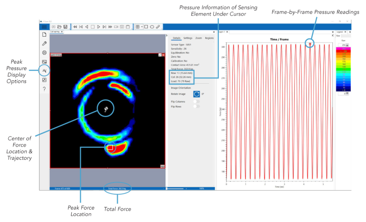This screenshot has width=366, height=222.
Task: Save the recording with the save icon
Action: pos(65,27)
